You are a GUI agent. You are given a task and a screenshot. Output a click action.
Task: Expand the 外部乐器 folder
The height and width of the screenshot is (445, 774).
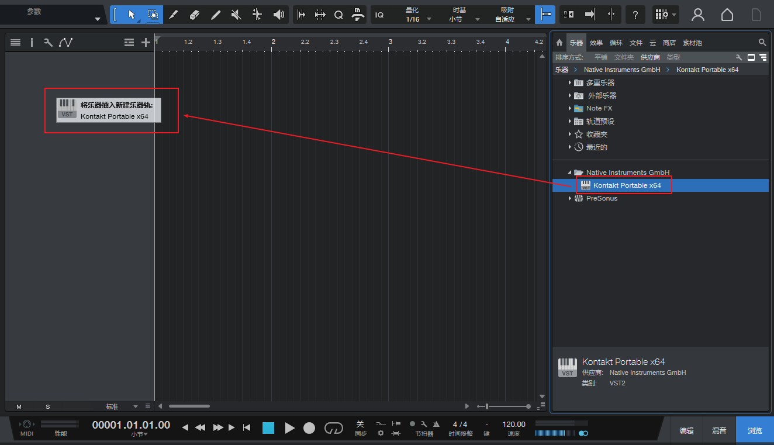[x=570, y=96]
